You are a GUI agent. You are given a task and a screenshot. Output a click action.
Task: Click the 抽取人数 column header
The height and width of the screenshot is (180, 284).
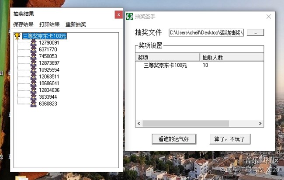point(232,57)
